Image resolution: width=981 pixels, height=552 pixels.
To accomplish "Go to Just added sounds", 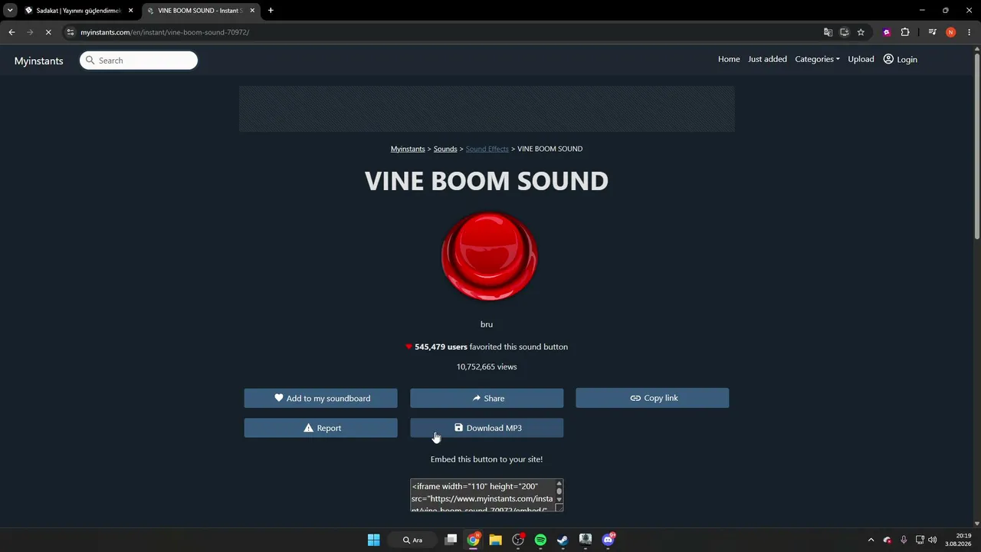I will (767, 59).
